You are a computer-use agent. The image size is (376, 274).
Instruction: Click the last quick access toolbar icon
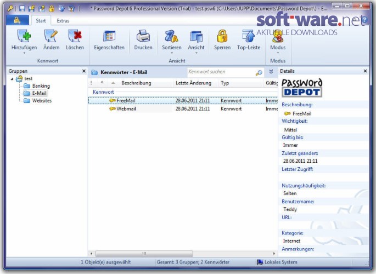(x=71, y=9)
